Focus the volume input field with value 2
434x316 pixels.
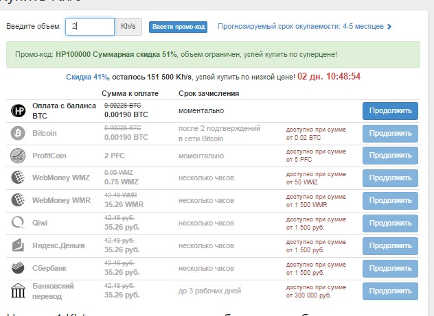point(90,27)
